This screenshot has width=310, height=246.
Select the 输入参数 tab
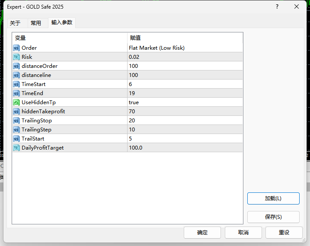pyautogui.click(x=62, y=22)
